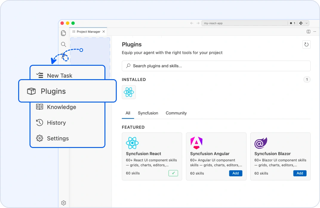The width and height of the screenshot is (320, 208).
Task: Click the four-diamond agent icon in the title bar
Action: click(301, 23)
